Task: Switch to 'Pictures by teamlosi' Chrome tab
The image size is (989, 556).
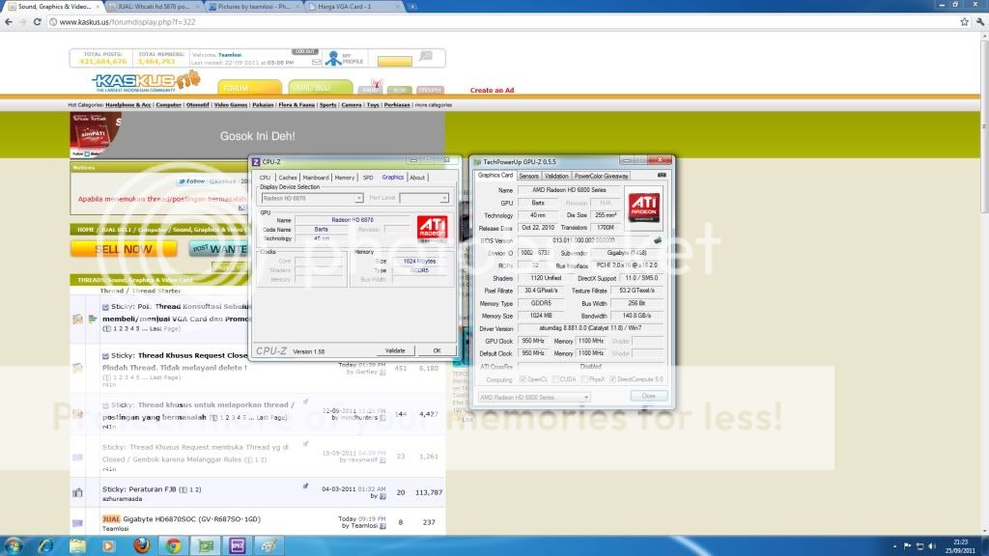Action: click(254, 7)
